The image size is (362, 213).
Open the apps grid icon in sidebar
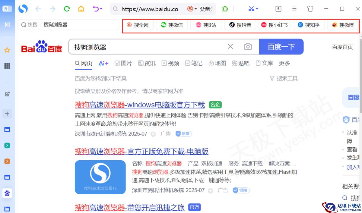7,66
